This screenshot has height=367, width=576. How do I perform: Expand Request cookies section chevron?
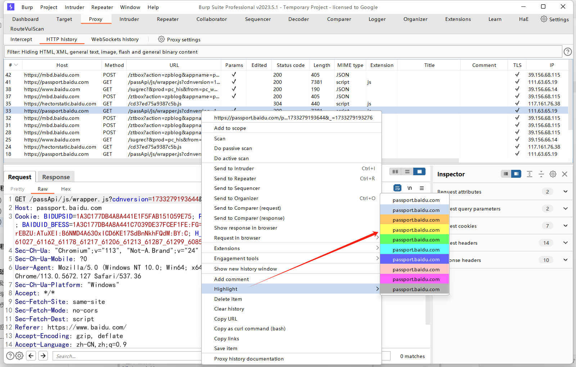pyautogui.click(x=565, y=226)
